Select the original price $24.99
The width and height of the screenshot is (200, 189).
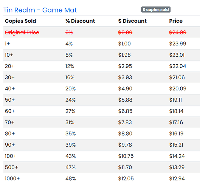(x=178, y=33)
